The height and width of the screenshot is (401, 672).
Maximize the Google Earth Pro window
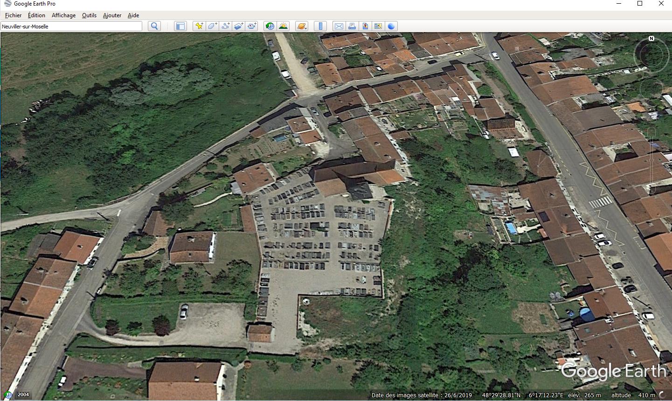tap(640, 4)
